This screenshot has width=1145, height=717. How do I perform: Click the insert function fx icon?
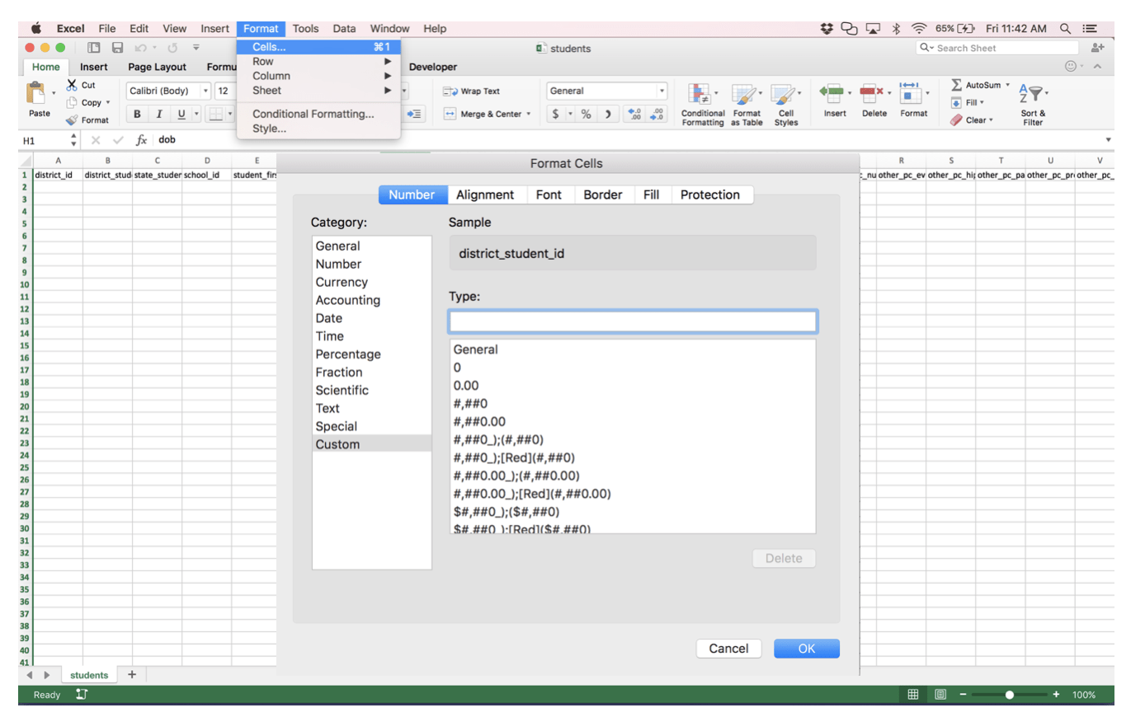tap(141, 140)
